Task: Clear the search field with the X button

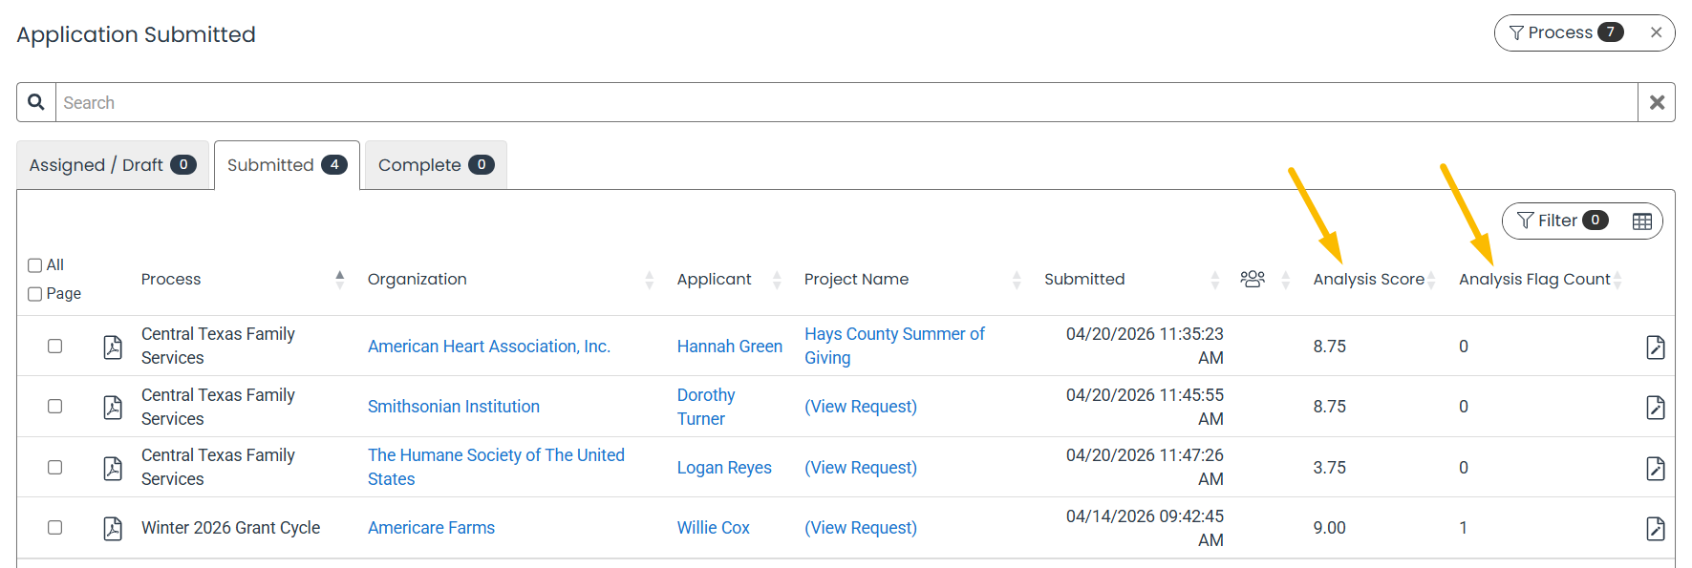Action: 1657,102
